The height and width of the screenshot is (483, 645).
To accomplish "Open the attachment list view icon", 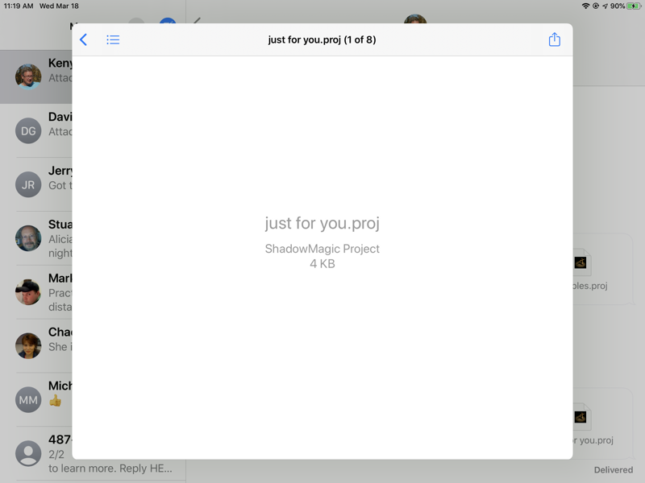I will tap(113, 39).
